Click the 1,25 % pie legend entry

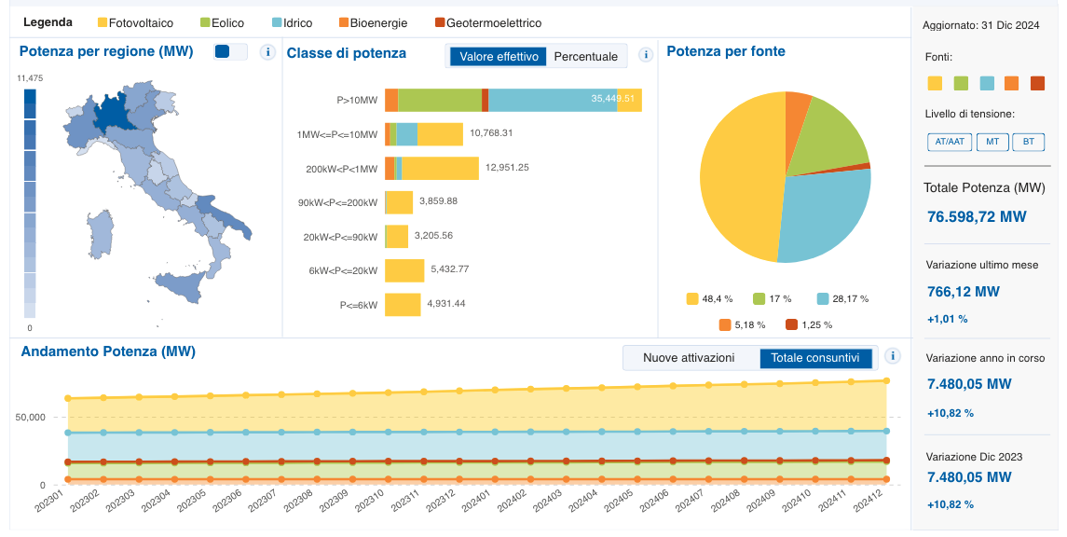point(809,324)
